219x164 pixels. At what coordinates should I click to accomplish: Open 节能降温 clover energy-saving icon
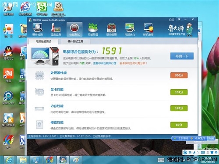pos(93,30)
